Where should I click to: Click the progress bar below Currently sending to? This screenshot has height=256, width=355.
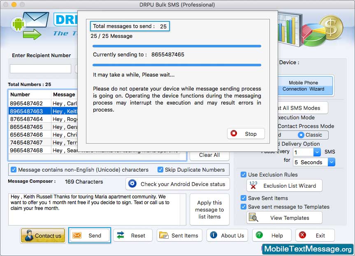click(177, 65)
